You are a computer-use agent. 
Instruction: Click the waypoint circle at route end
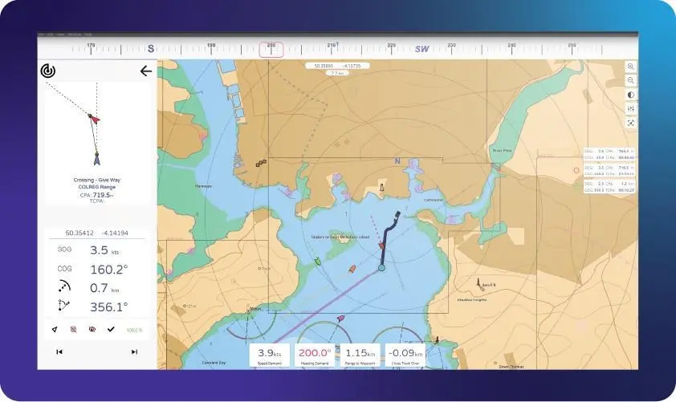(381, 268)
